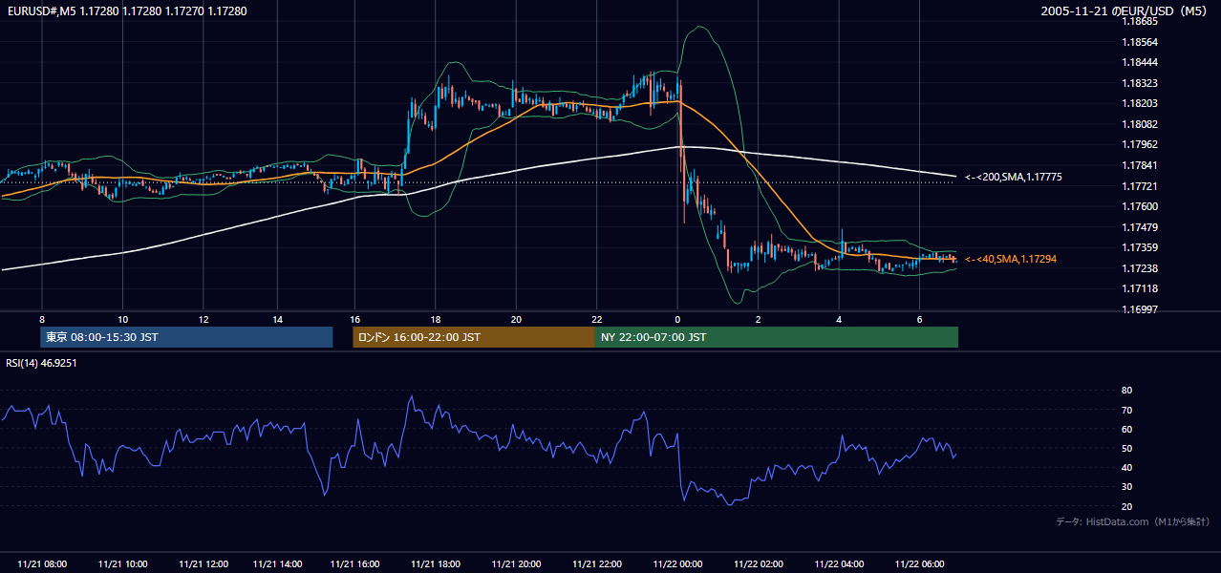This screenshot has height=573, width=1221.
Task: Click the 11/22 00:00 time axis label
Action: [677, 564]
